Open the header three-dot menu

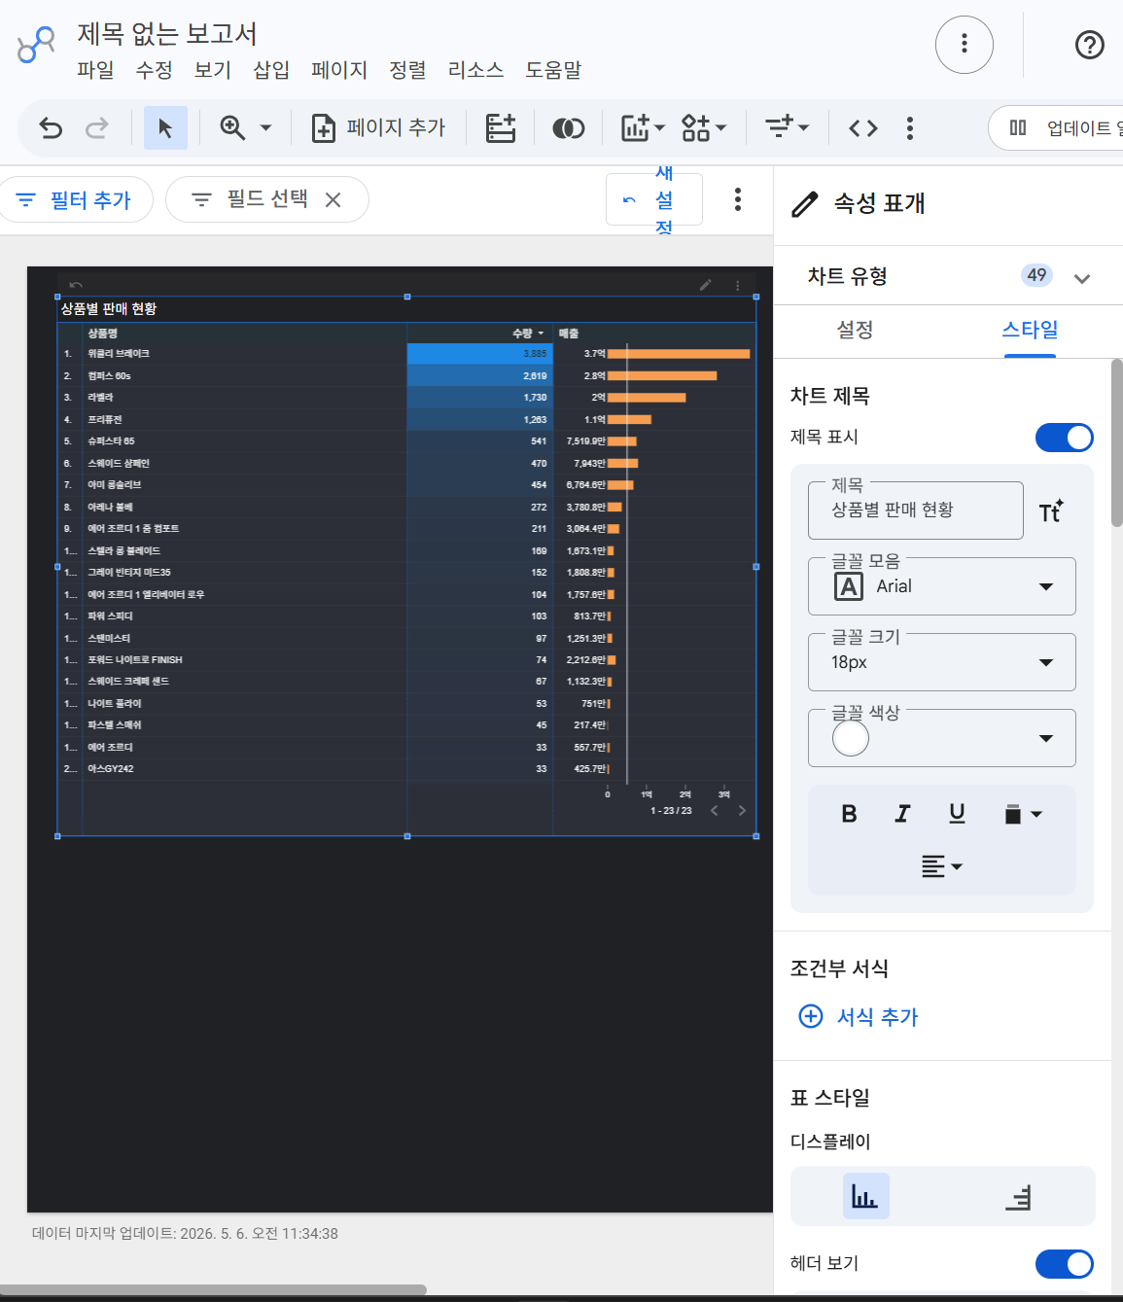[965, 44]
